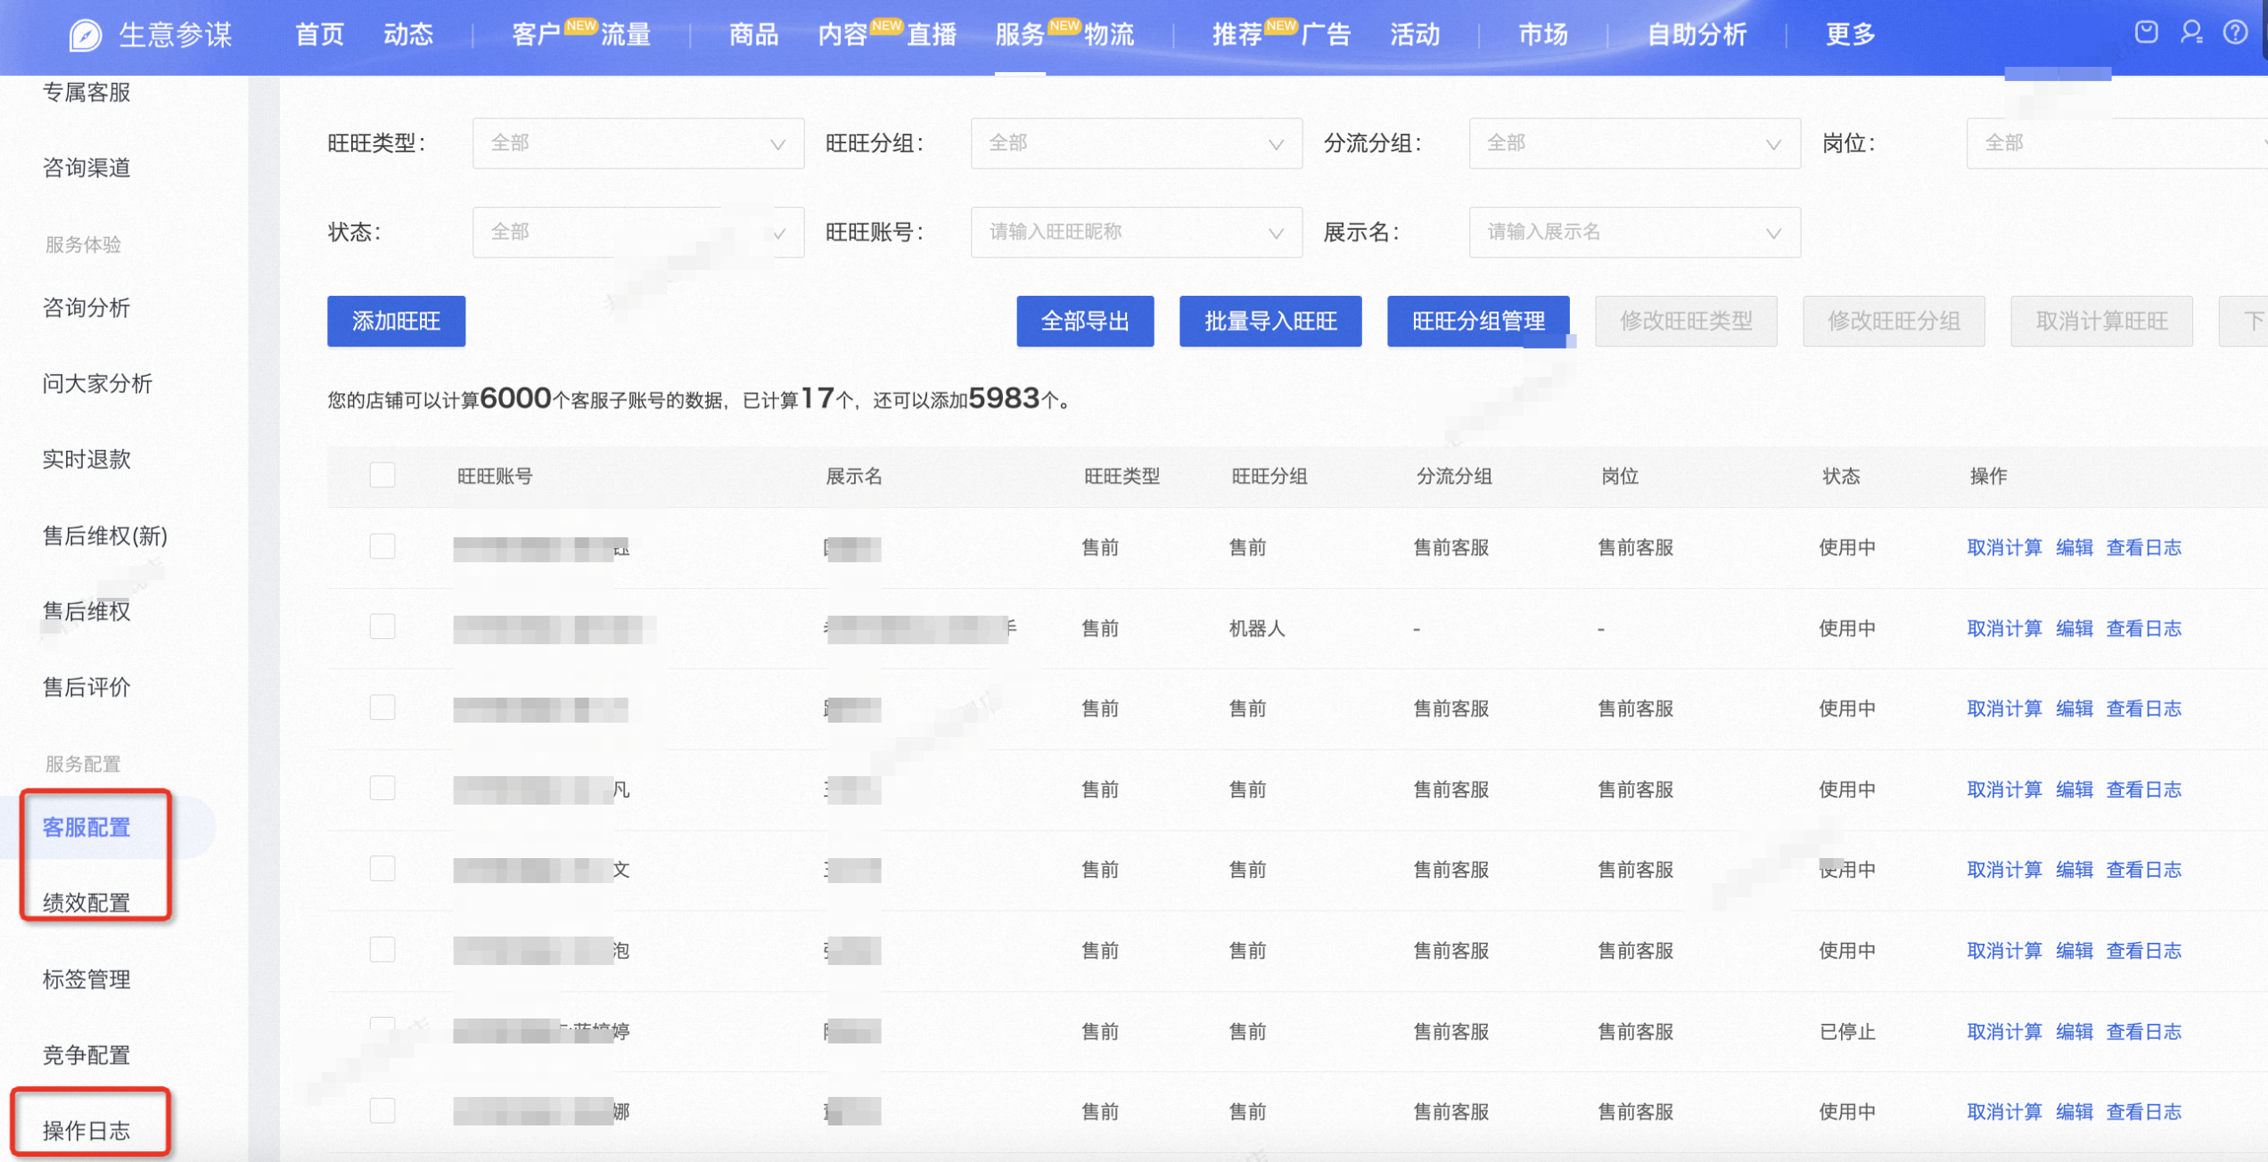The image size is (2268, 1162).
Task: Open the 状态 dropdown
Action: click(638, 233)
